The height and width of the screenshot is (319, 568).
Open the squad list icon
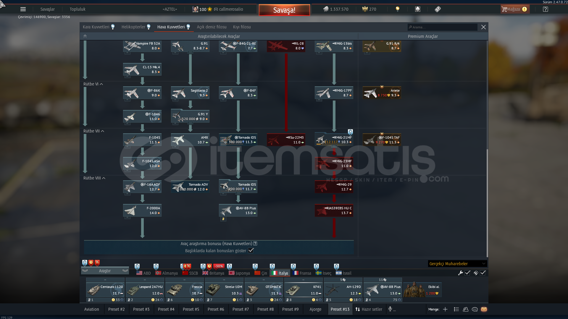click(456, 309)
